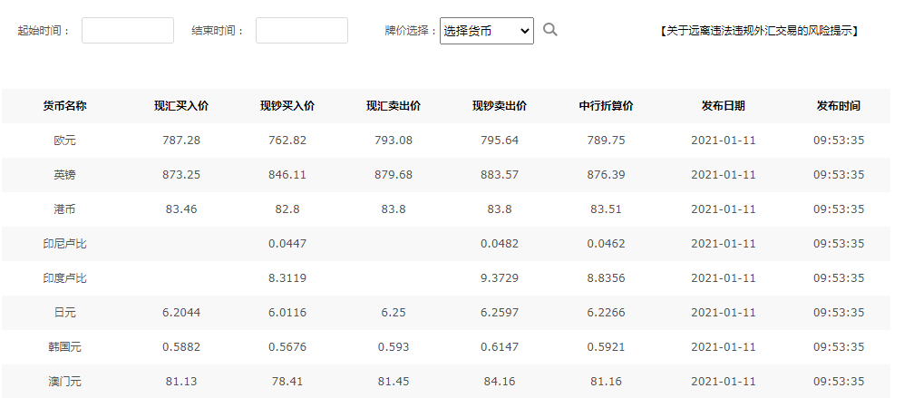Click the value 83.46 in 港币 row

pyautogui.click(x=181, y=209)
